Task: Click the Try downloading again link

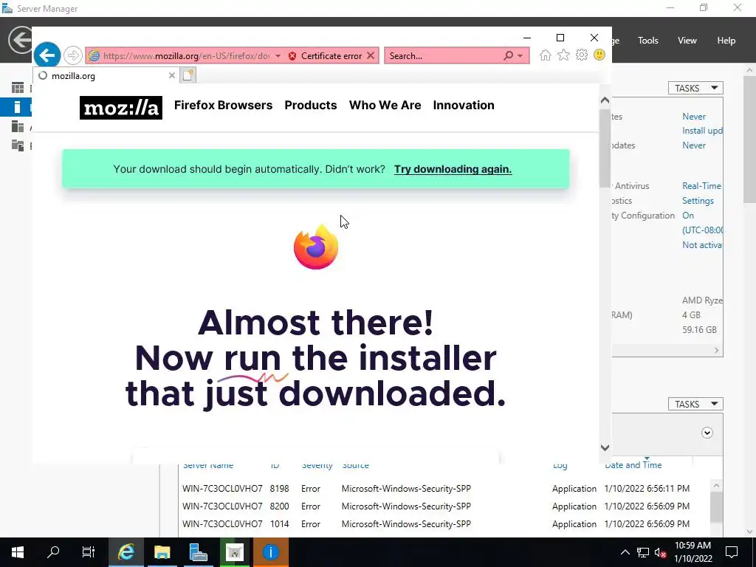Action: tap(453, 169)
